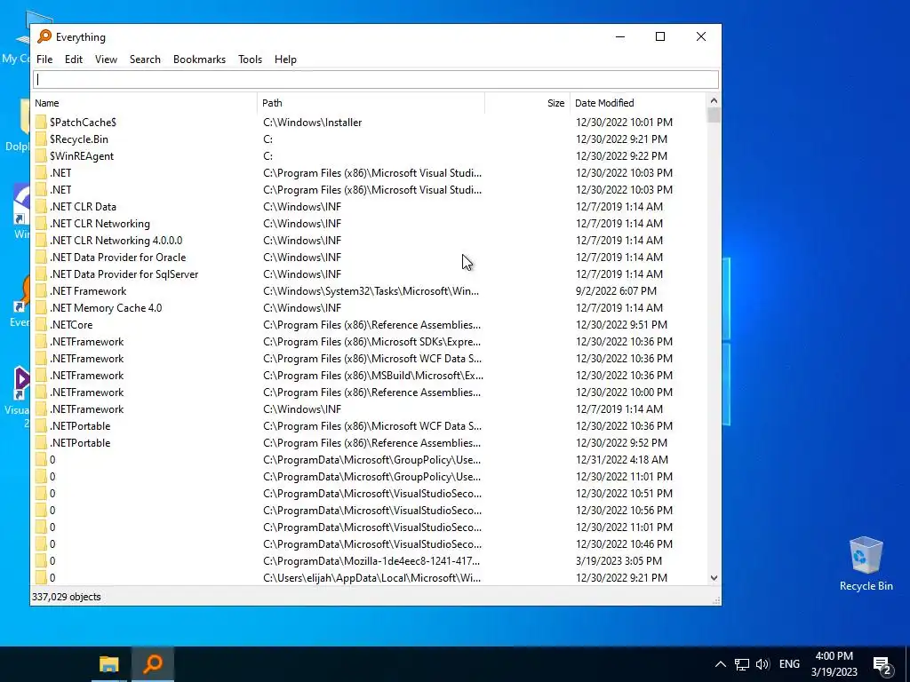Click the Everything taskbar icon
Viewport: 910px width, 682px height.
[x=153, y=664]
